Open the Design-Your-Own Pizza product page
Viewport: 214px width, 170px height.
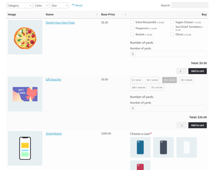[60, 22]
